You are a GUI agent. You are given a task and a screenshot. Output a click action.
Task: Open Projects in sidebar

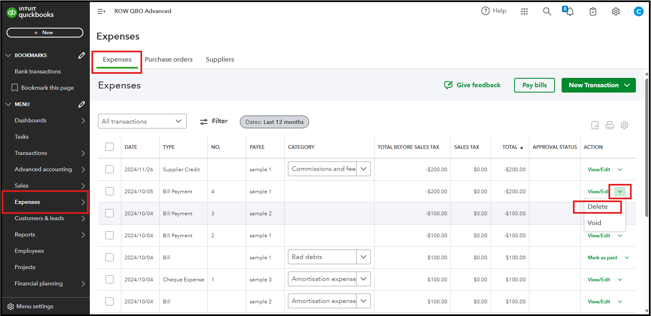coord(25,267)
